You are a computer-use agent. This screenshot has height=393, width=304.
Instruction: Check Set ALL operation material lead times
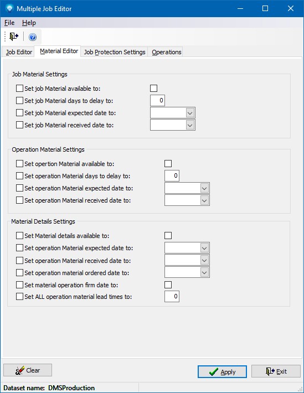click(19, 297)
